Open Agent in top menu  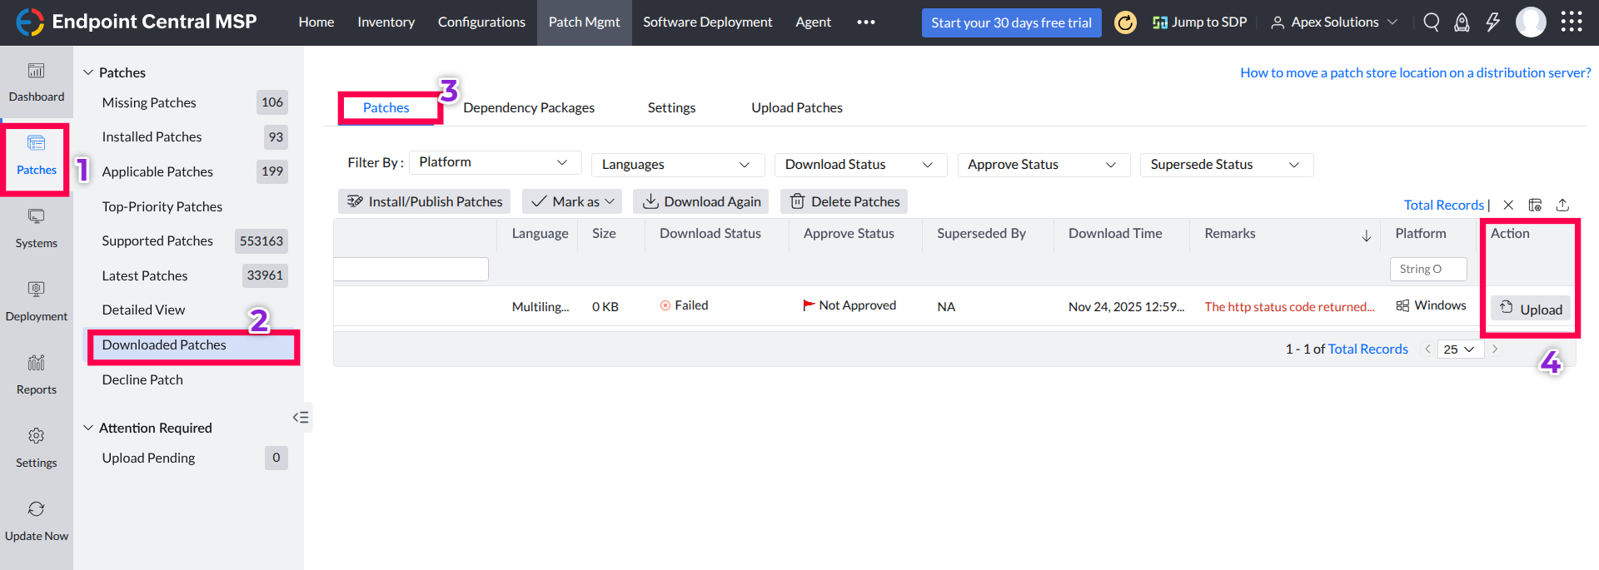point(813,22)
